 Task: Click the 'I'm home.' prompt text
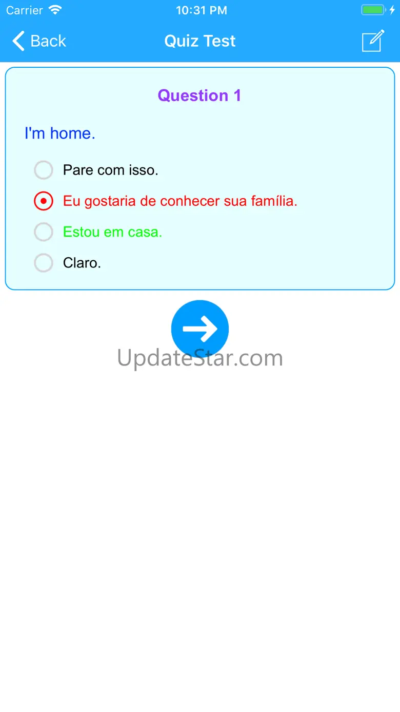pos(60,133)
